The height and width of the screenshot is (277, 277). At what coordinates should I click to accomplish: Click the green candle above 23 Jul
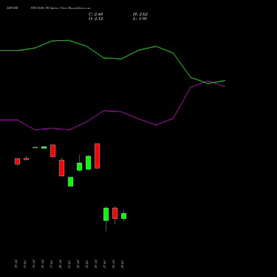(88, 162)
